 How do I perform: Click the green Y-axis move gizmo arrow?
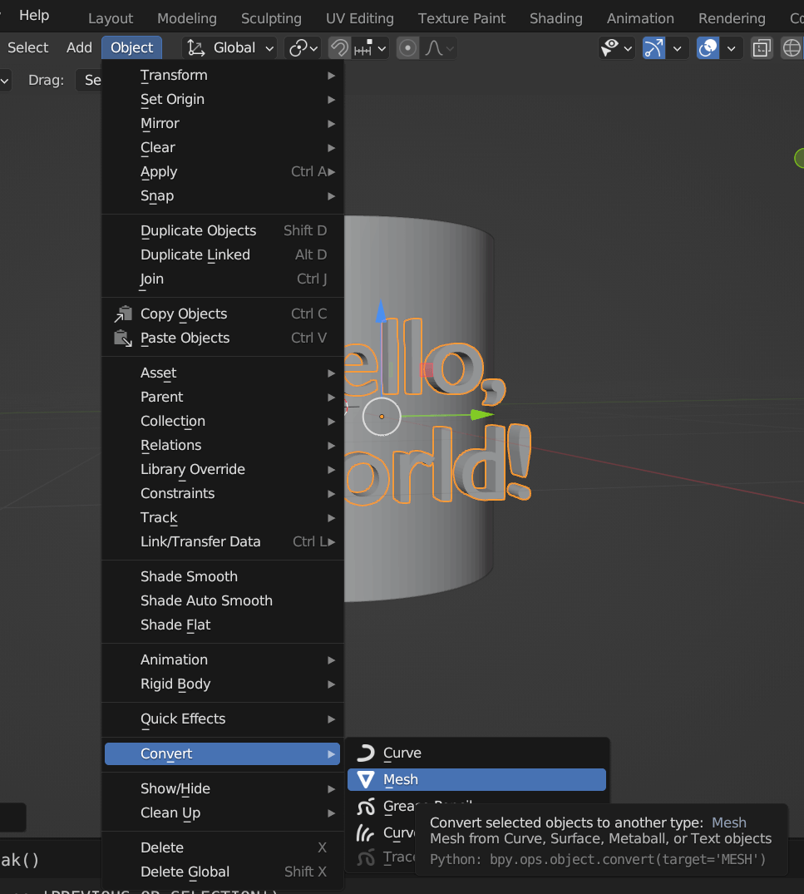[482, 415]
